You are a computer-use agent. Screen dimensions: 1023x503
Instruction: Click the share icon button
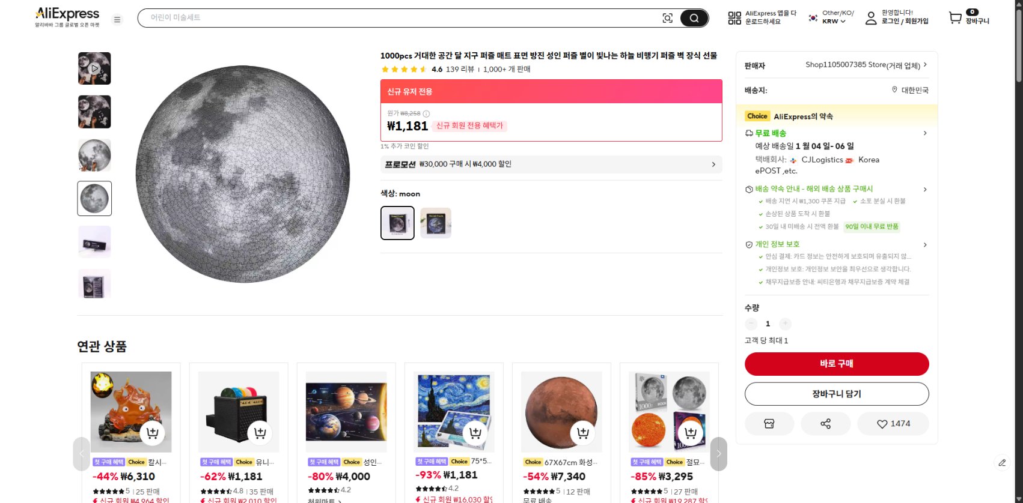826,424
